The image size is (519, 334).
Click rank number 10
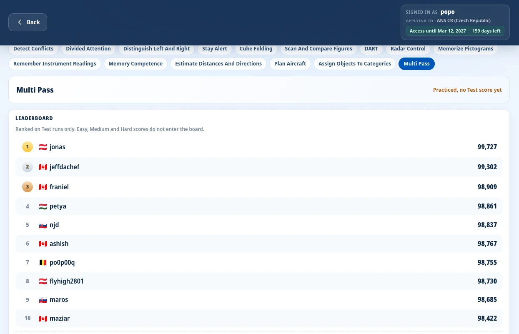coord(28,318)
